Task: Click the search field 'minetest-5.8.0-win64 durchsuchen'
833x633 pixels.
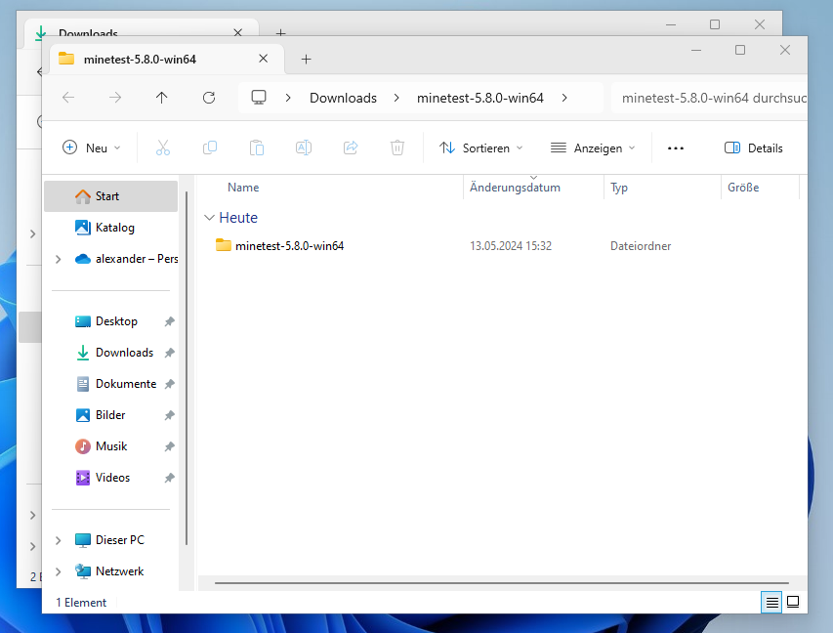Action: 710,98
